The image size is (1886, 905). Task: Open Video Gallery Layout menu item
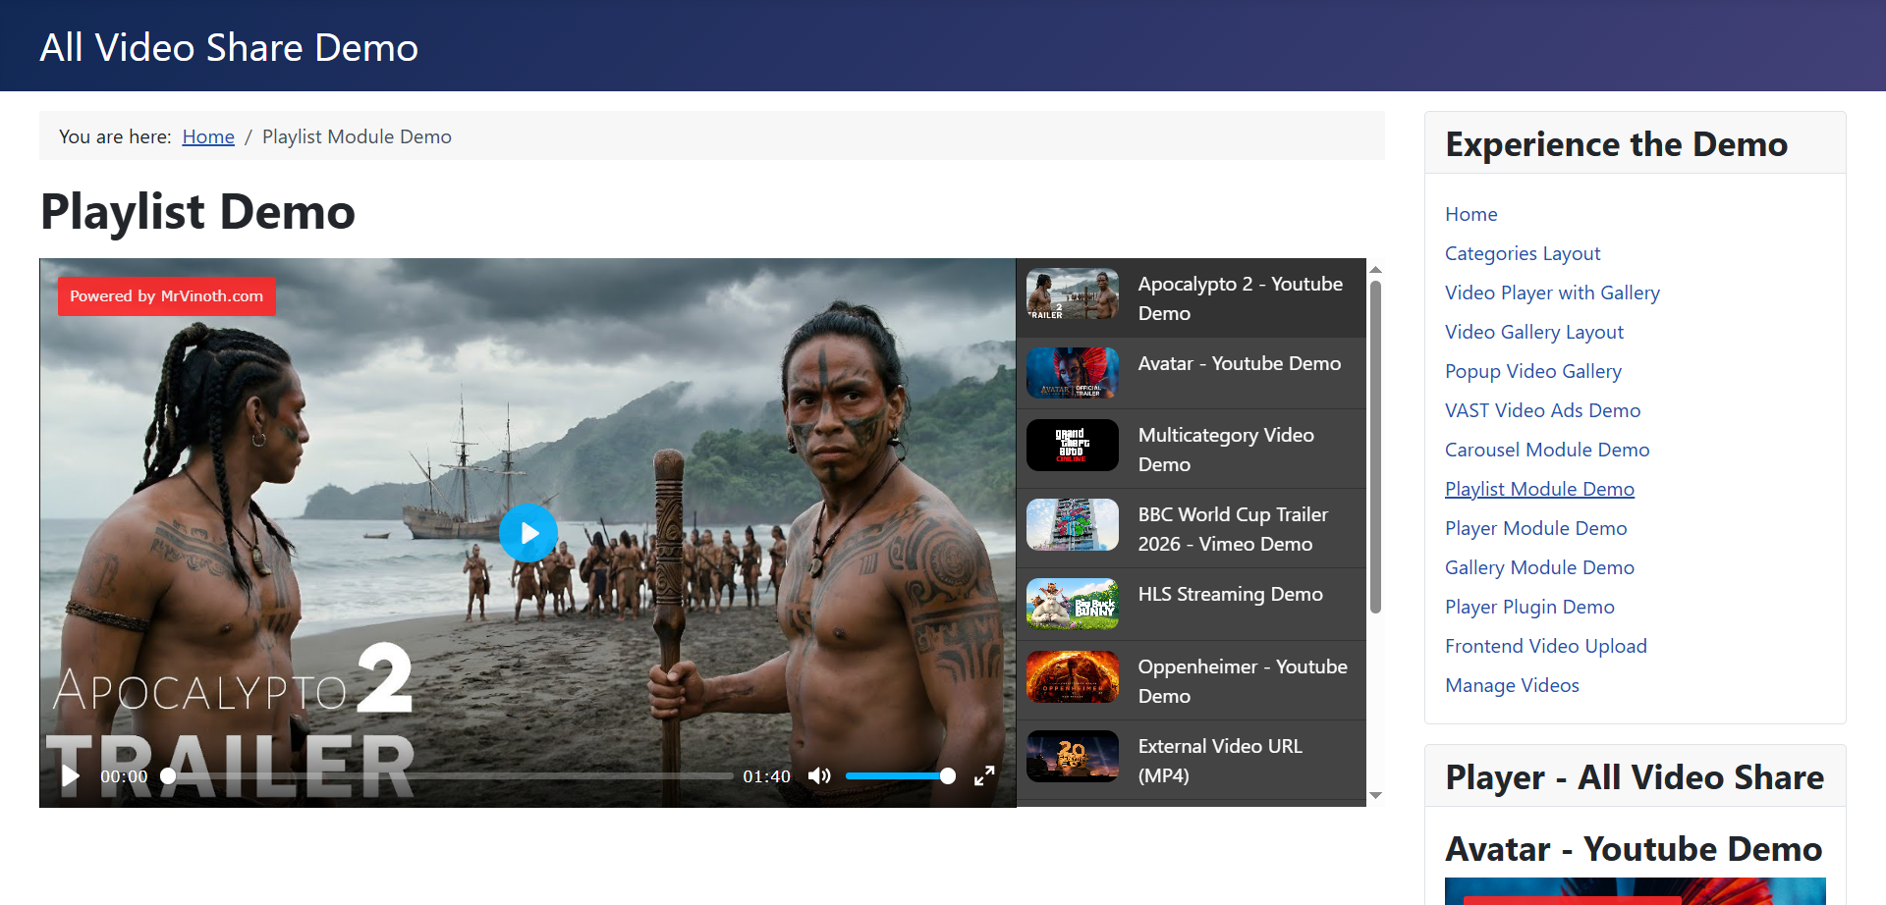pyautogui.click(x=1534, y=332)
